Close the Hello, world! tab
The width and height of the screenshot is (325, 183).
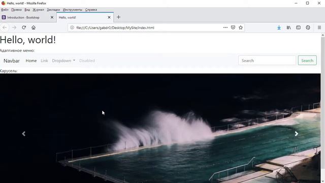[x=109, y=17]
